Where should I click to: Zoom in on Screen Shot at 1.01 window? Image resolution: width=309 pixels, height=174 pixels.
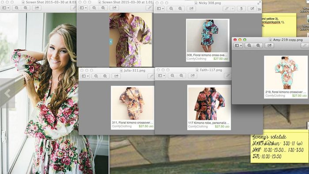point(103,8)
